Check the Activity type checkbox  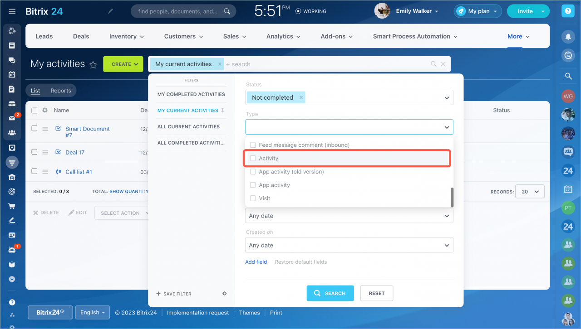pos(253,158)
